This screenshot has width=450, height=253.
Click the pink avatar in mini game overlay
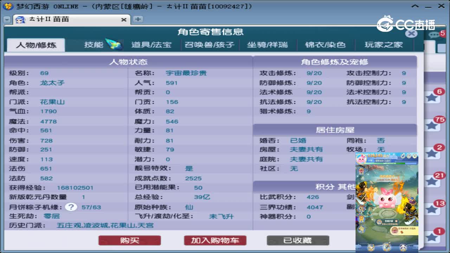pyautogui.click(x=361, y=159)
